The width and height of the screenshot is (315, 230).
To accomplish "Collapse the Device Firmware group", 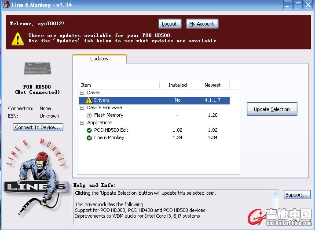I will click(x=82, y=108).
